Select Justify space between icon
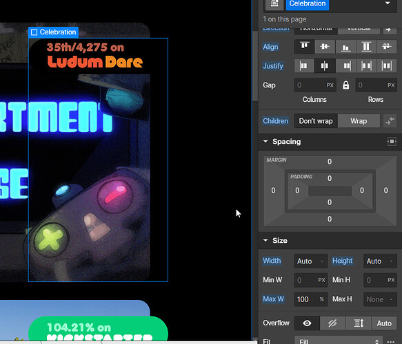 [366, 66]
